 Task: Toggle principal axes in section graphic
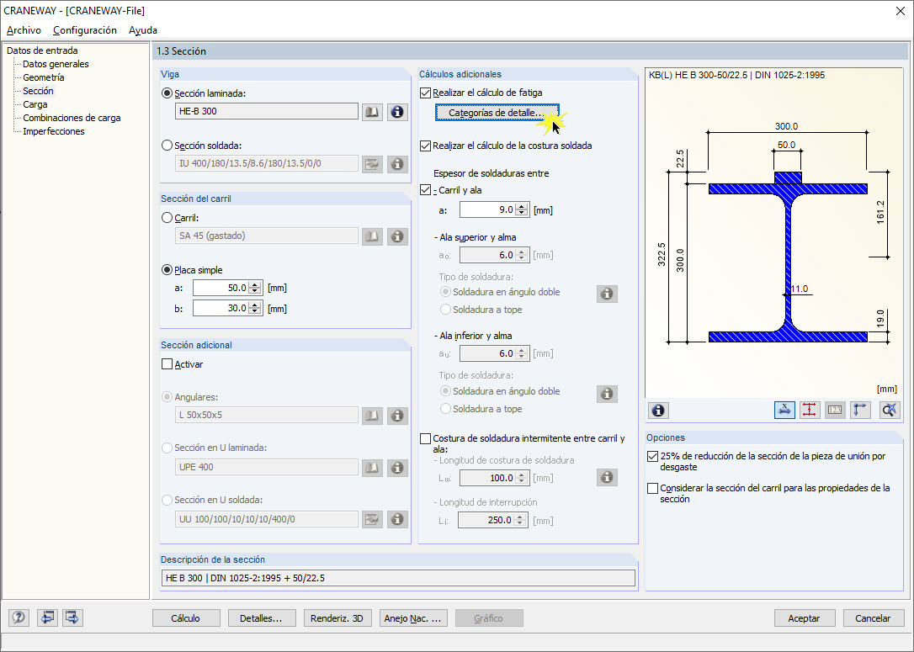click(860, 411)
